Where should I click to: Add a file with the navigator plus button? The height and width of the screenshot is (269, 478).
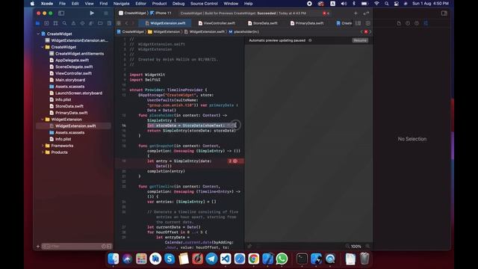pos(38,246)
